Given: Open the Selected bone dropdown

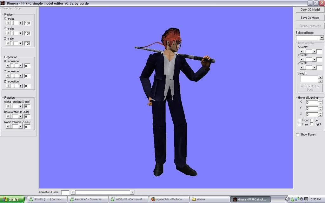Looking at the screenshot, I should click(322, 38).
